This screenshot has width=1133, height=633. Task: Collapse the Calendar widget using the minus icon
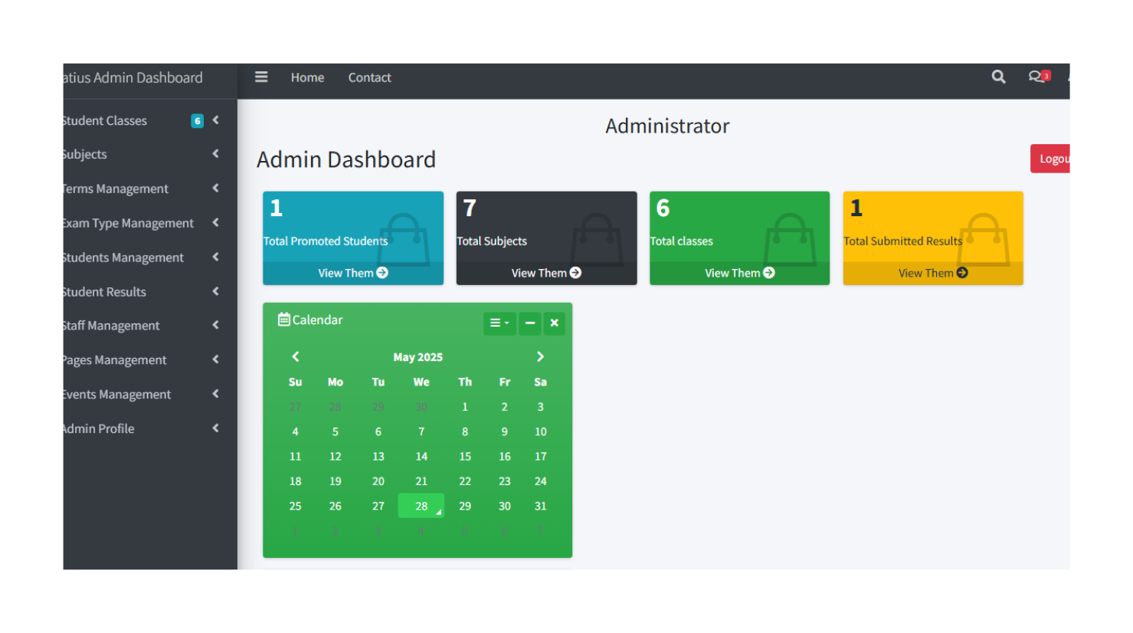pyautogui.click(x=529, y=323)
